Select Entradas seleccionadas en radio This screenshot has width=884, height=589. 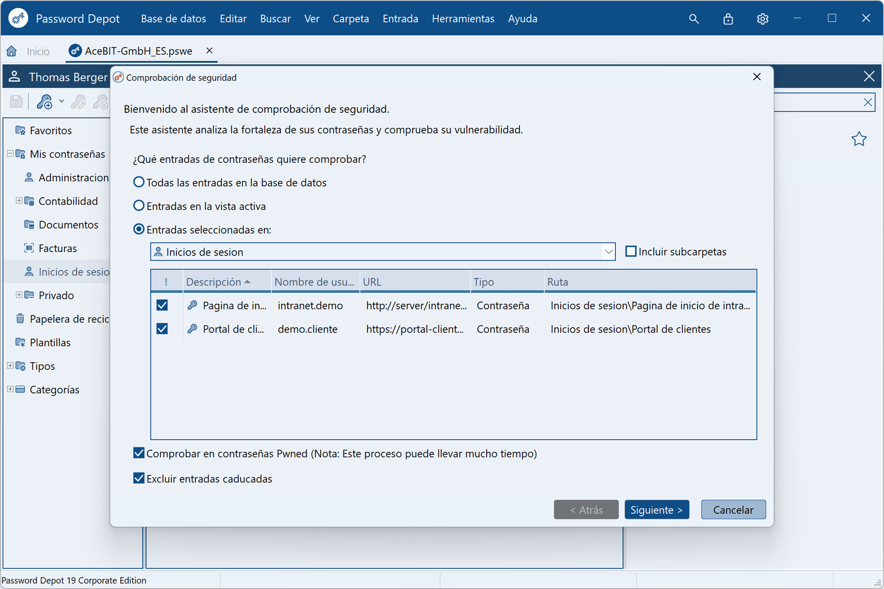coord(139,229)
